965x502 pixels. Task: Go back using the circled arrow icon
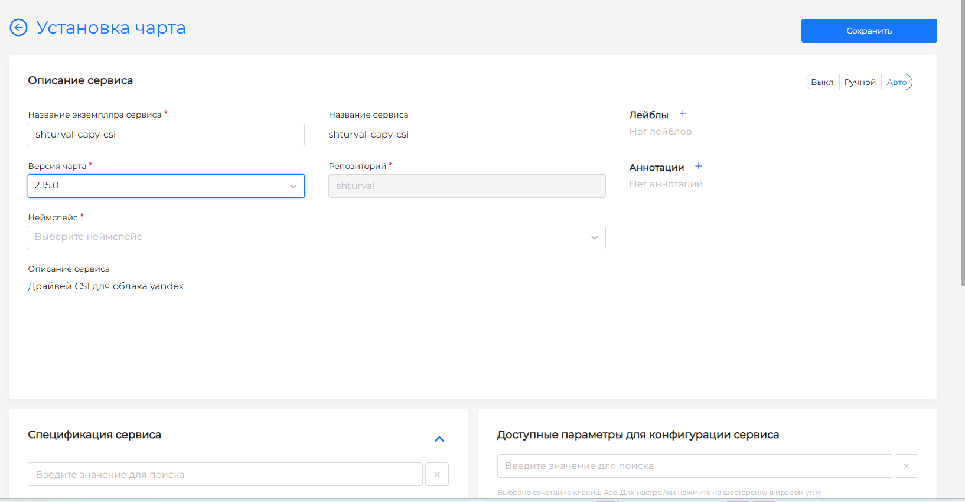point(19,28)
